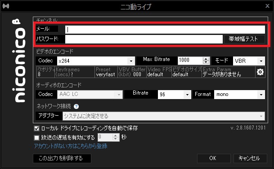
Task: Click the Video FPS default cell
Action: [x=159, y=72]
